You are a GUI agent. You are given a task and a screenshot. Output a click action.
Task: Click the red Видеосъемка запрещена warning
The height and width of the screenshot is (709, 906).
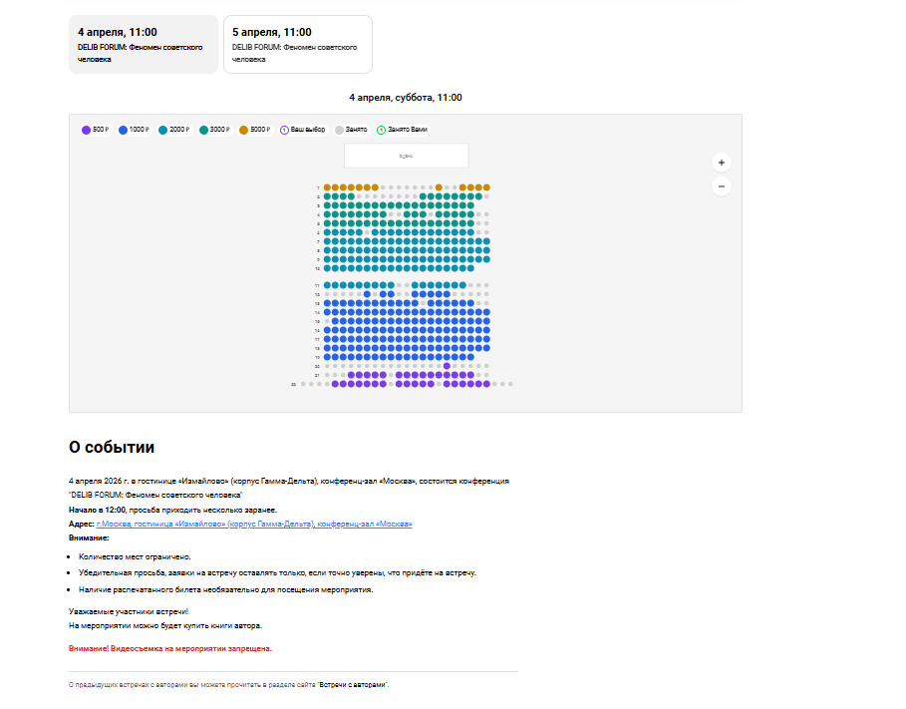tap(170, 649)
